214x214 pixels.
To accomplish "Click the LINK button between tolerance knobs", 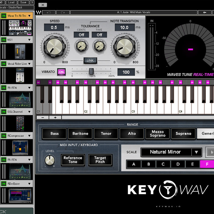I will (x=90, y=60).
